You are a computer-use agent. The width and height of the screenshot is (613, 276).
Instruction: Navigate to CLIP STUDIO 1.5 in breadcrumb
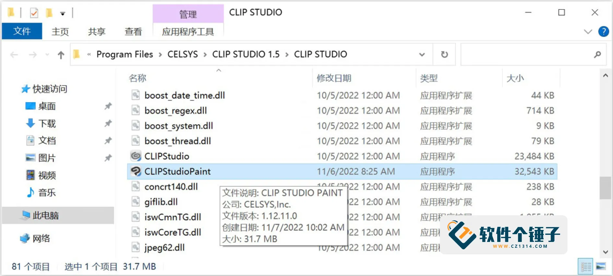click(246, 54)
